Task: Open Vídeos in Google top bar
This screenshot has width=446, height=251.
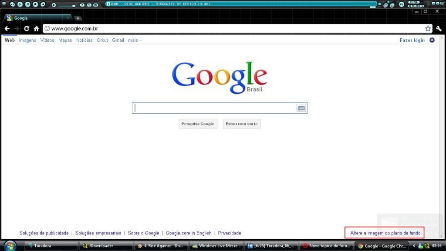Action: point(47,40)
